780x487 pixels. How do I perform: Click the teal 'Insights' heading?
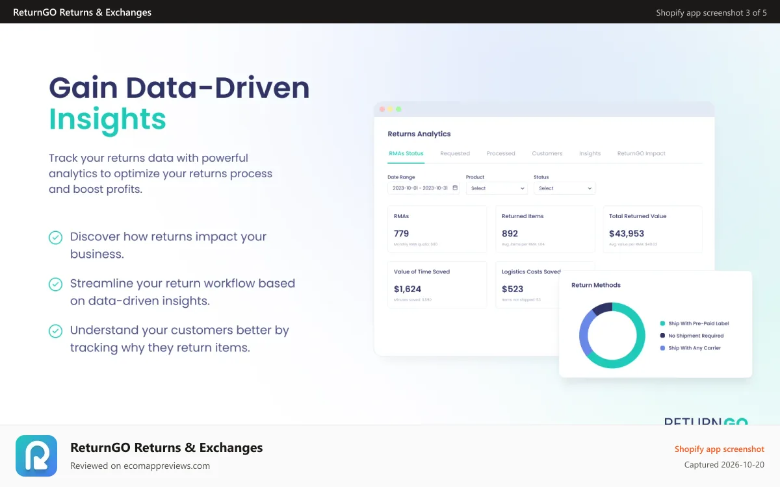[108, 120]
